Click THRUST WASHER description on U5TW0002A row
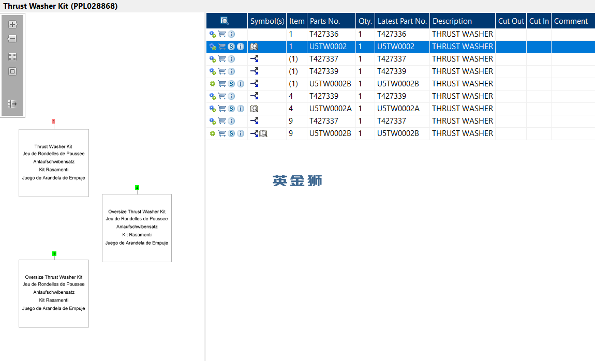Viewport: 595px width, 361px height. (x=463, y=109)
